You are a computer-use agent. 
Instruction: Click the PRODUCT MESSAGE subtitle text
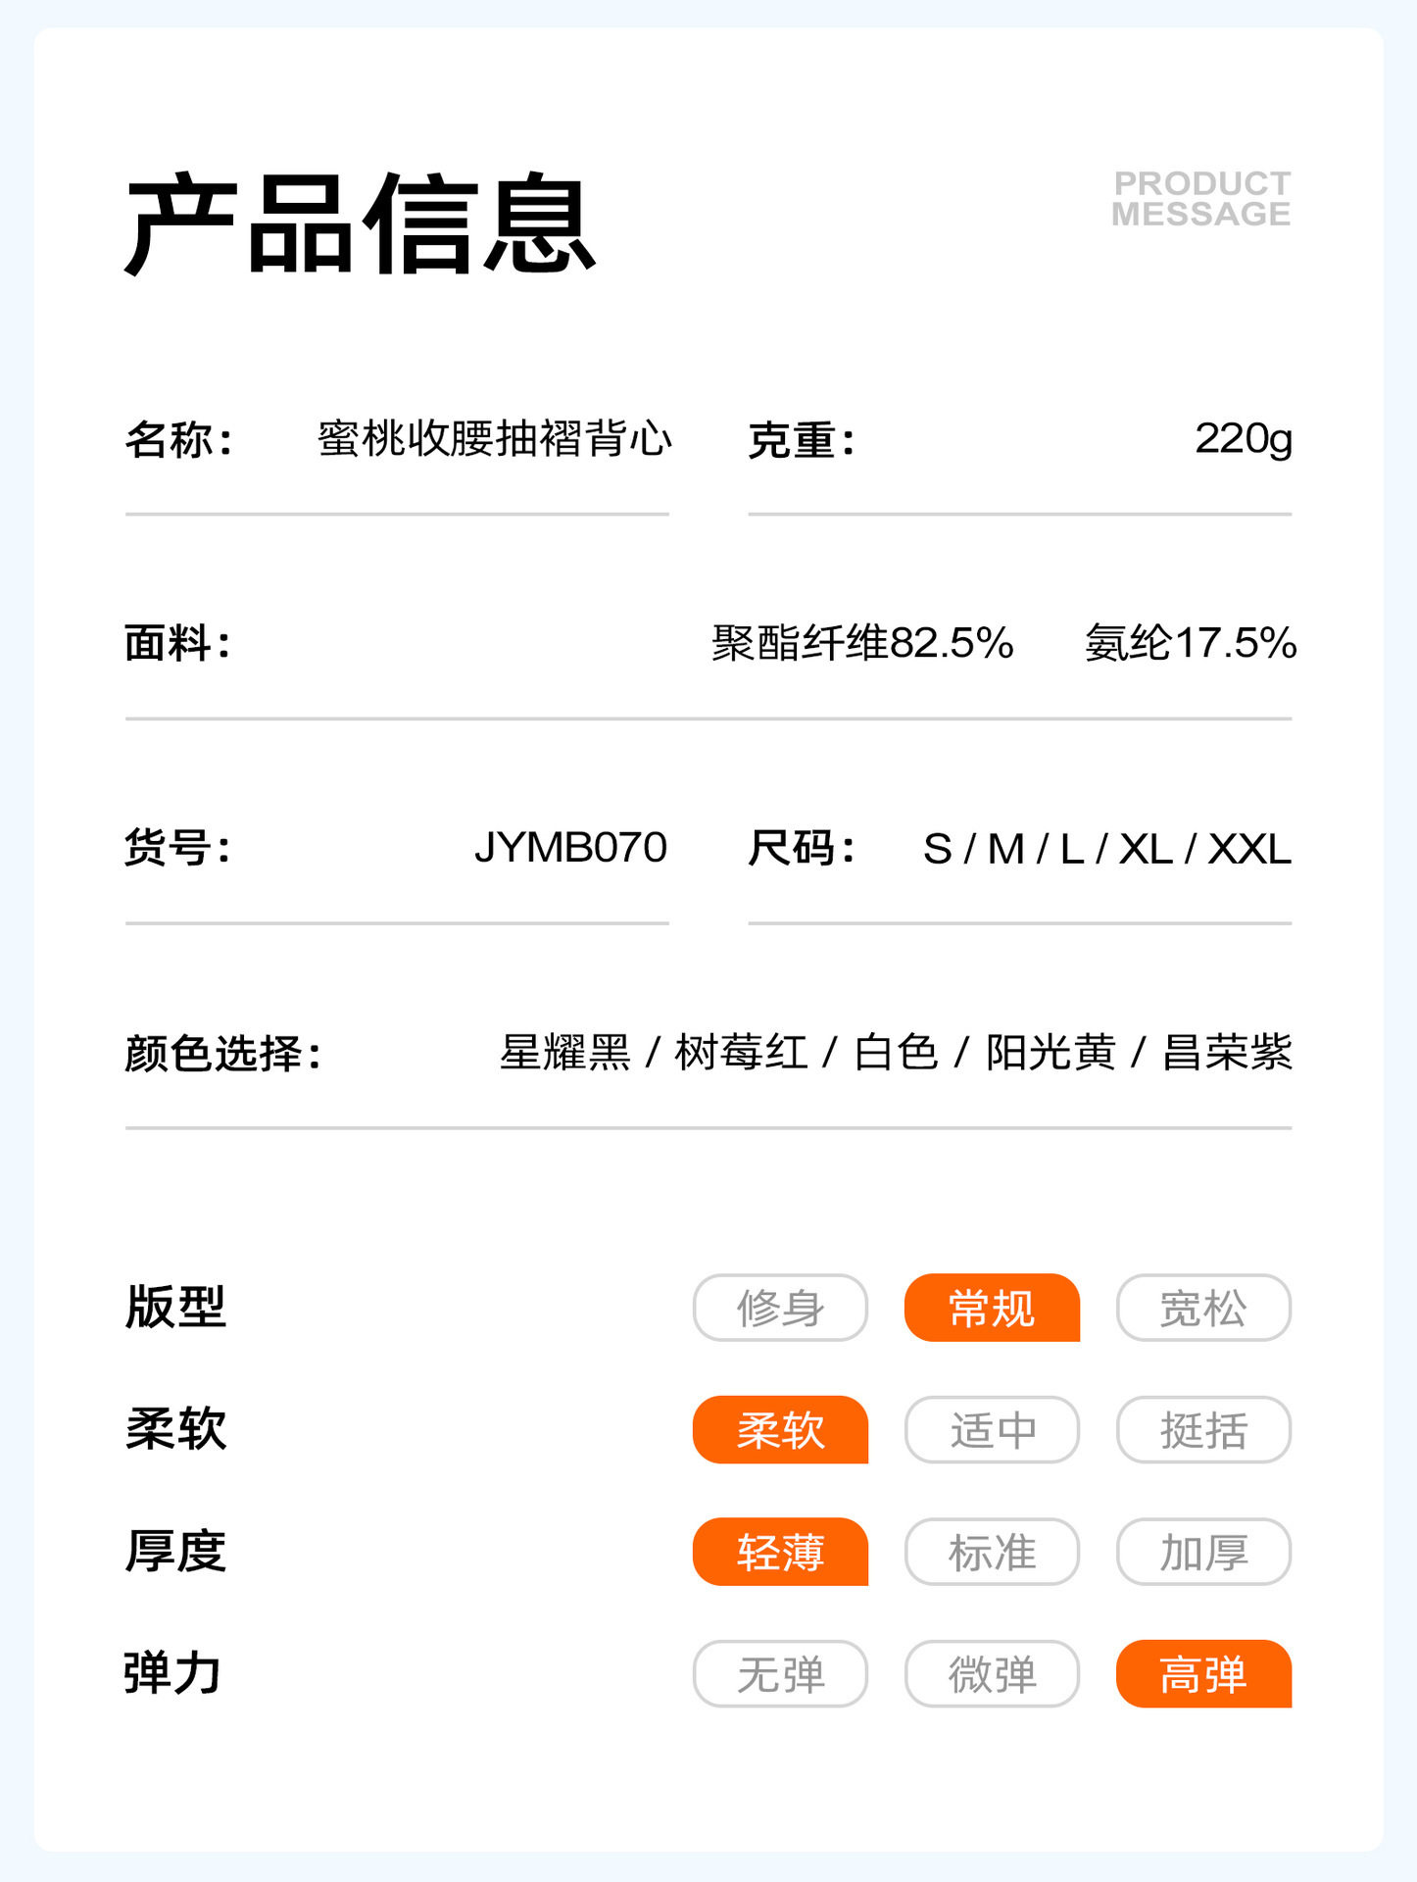point(1201,199)
